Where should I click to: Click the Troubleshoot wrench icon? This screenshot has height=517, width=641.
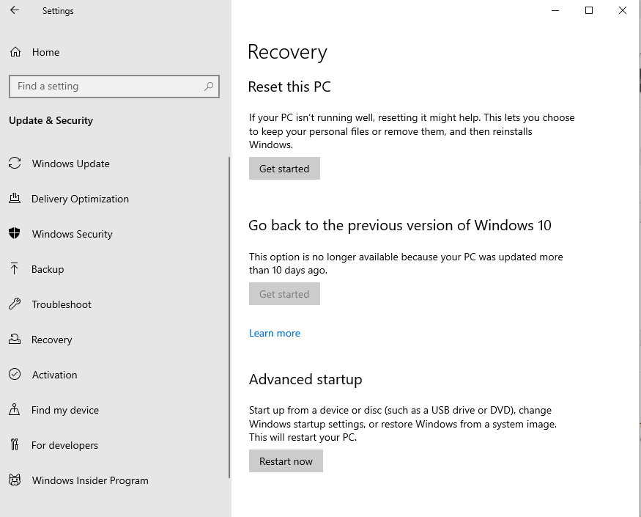pyautogui.click(x=15, y=304)
